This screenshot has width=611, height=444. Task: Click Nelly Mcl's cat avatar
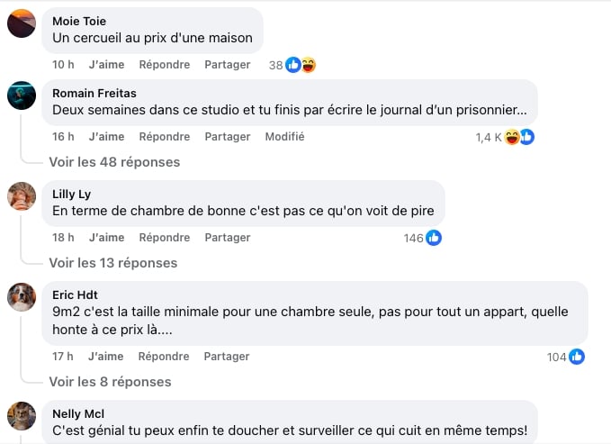(x=22, y=415)
